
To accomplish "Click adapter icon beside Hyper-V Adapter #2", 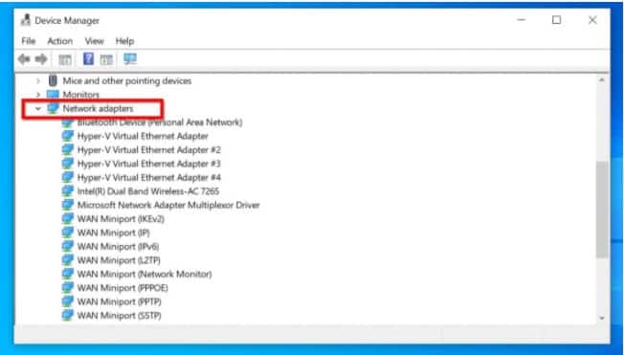I will point(68,150).
